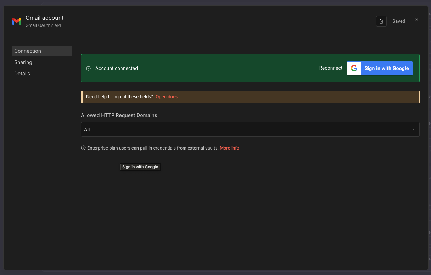Click the Google G logo on Reconnect button
431x275 pixels.
coord(354,68)
